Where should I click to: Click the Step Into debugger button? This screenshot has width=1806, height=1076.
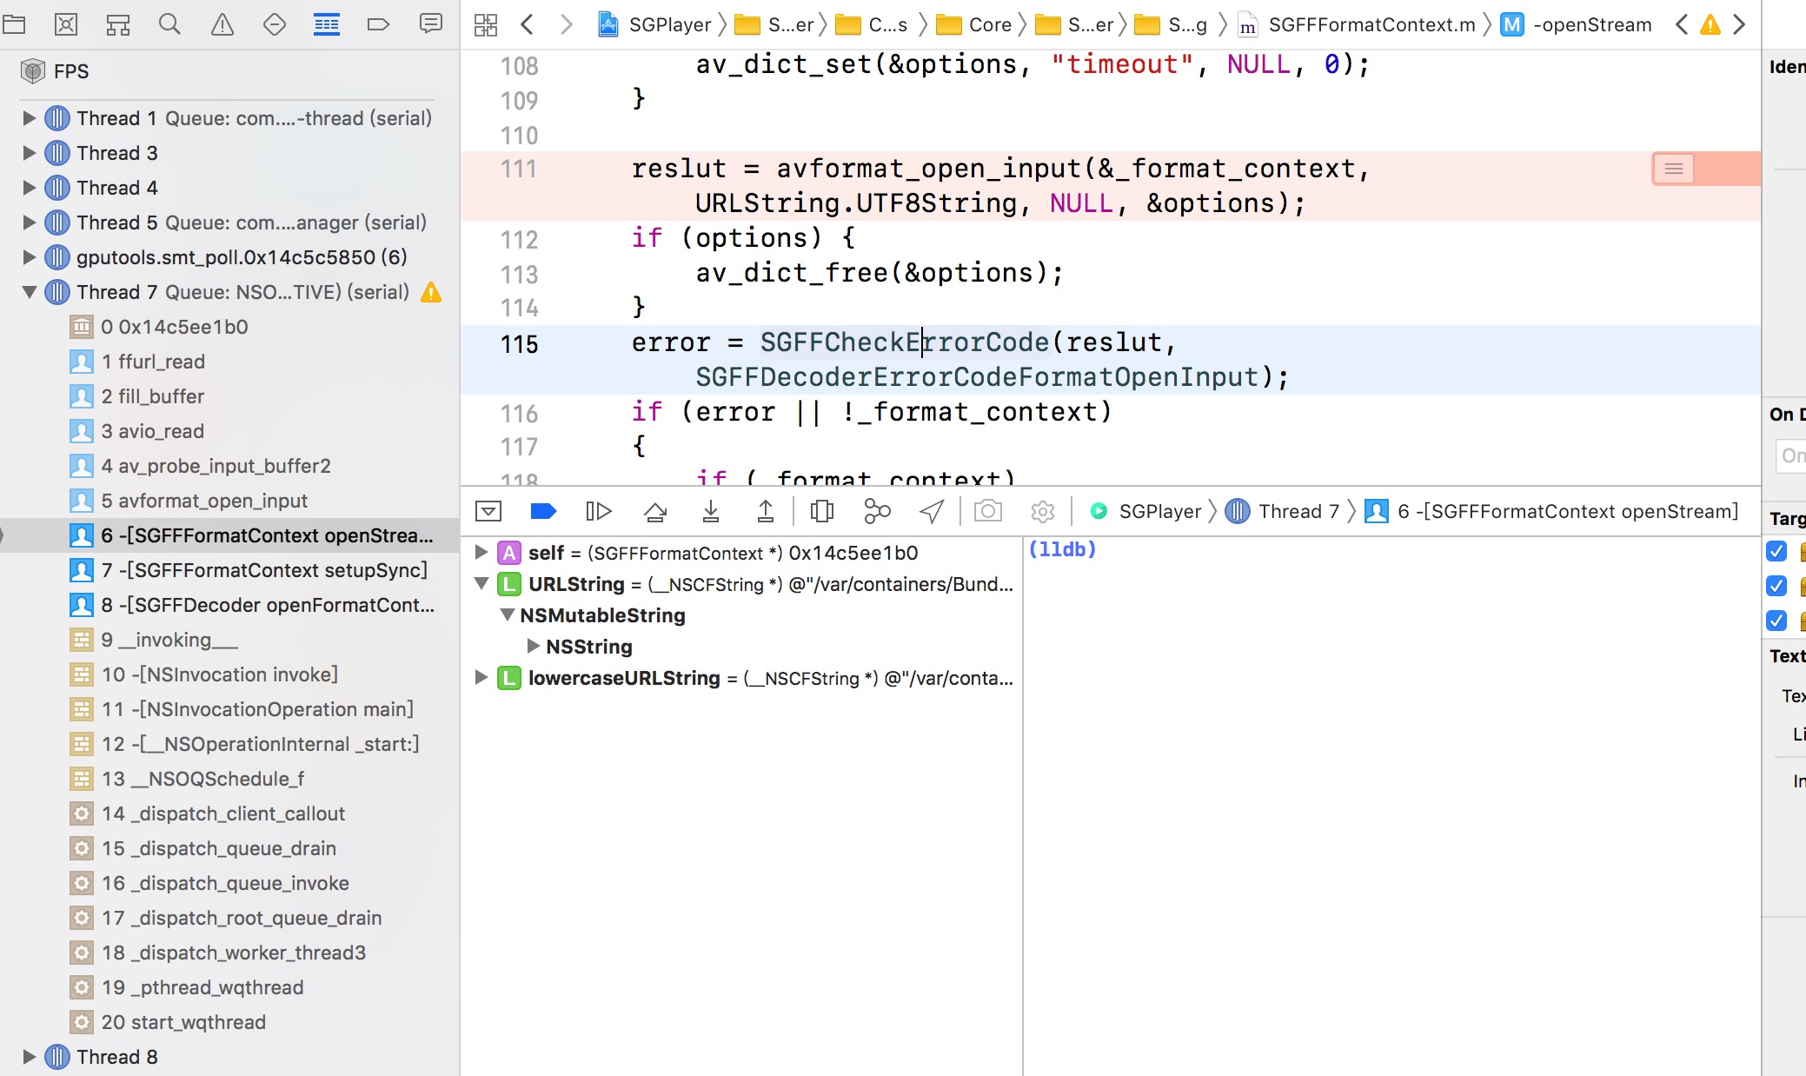pyautogui.click(x=710, y=511)
